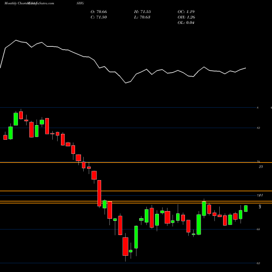Click the last green candlestick on the chart
The height and width of the screenshot is (272, 272).
point(246,208)
